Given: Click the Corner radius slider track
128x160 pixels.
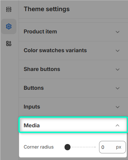Looking at the screenshot, I should tap(81, 147).
